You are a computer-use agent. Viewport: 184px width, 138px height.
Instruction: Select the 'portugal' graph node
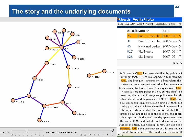pyautogui.click(x=68, y=67)
